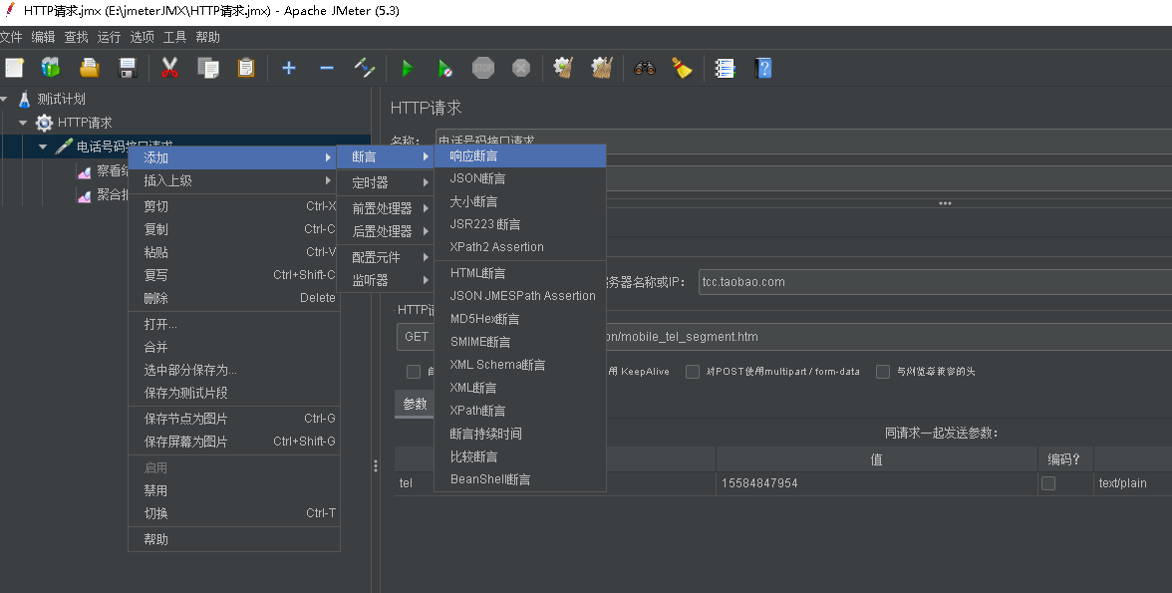Screen dimensions: 1172x593
Task: Enable 与浏览器兼容的头 checkbox
Action: point(883,372)
